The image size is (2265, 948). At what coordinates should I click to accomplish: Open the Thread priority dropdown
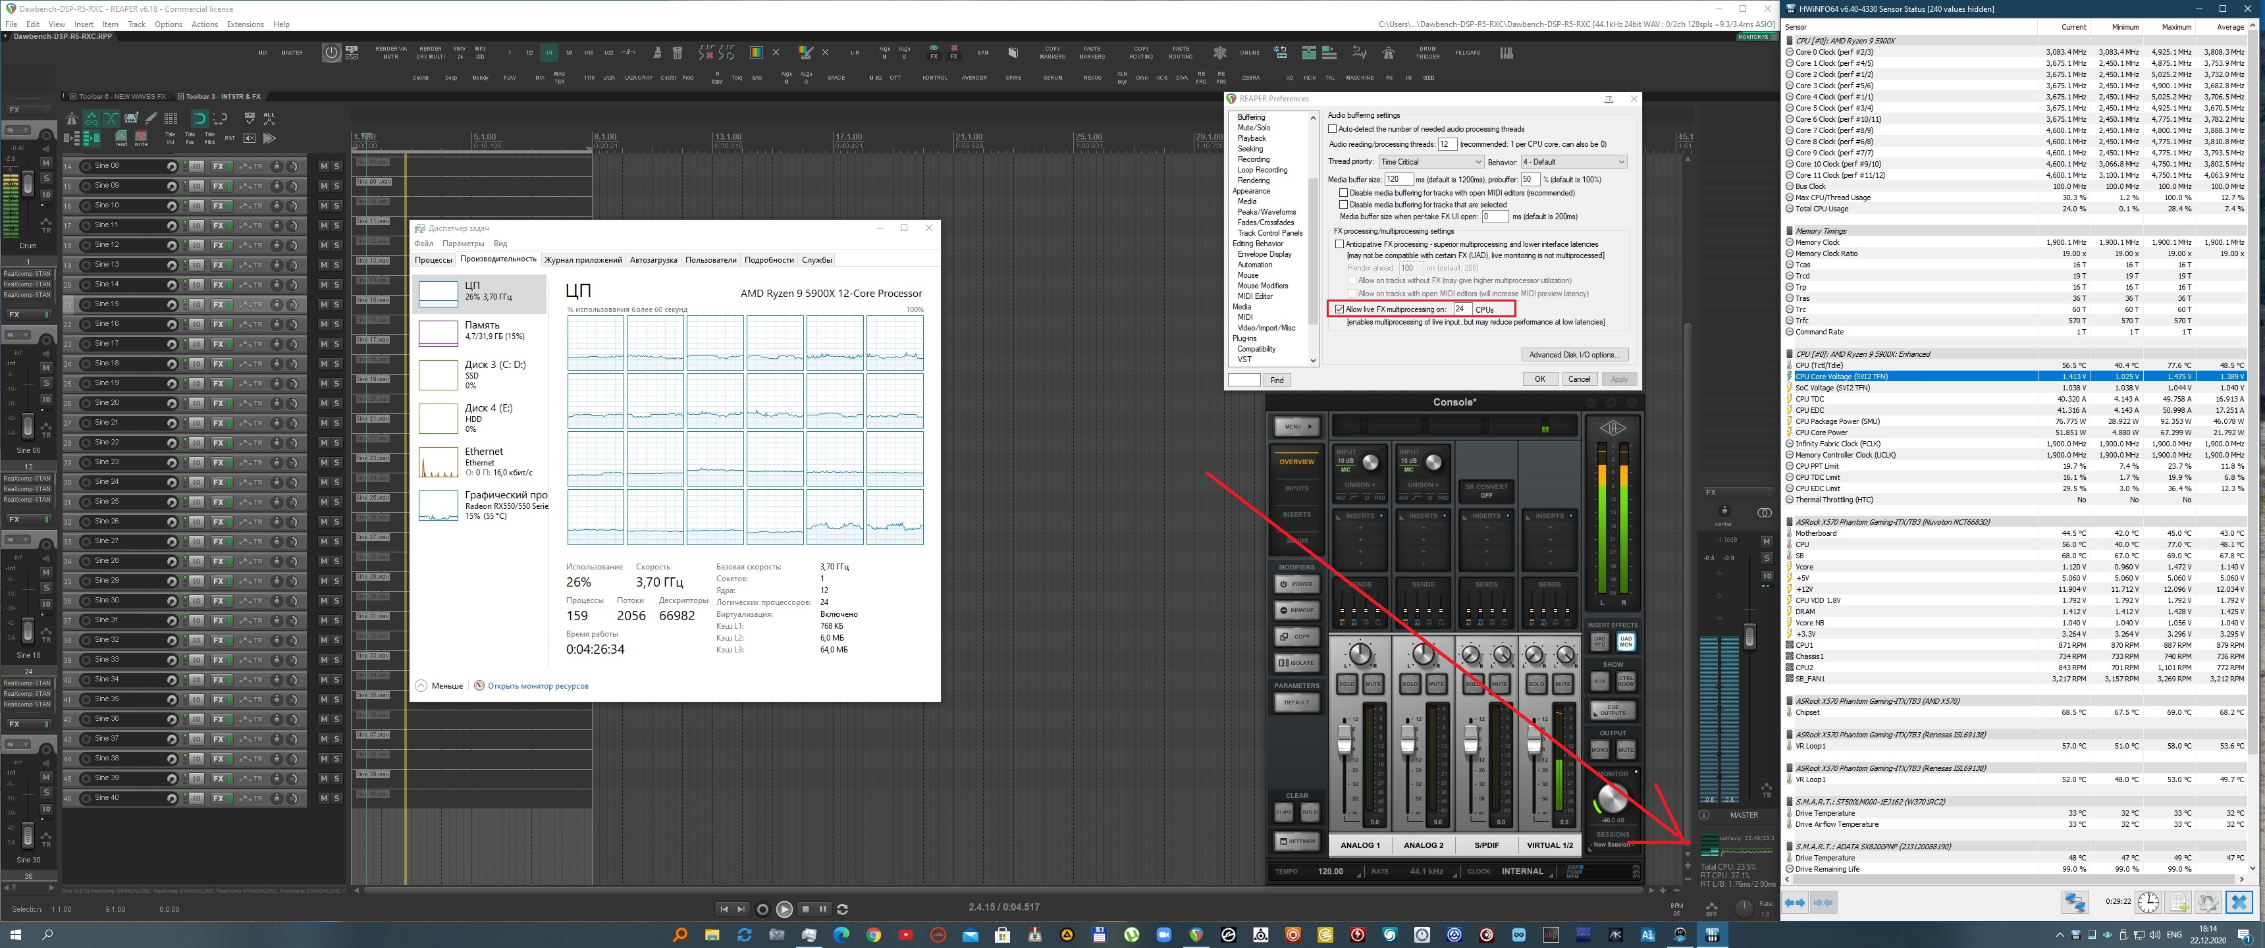pyautogui.click(x=1431, y=162)
